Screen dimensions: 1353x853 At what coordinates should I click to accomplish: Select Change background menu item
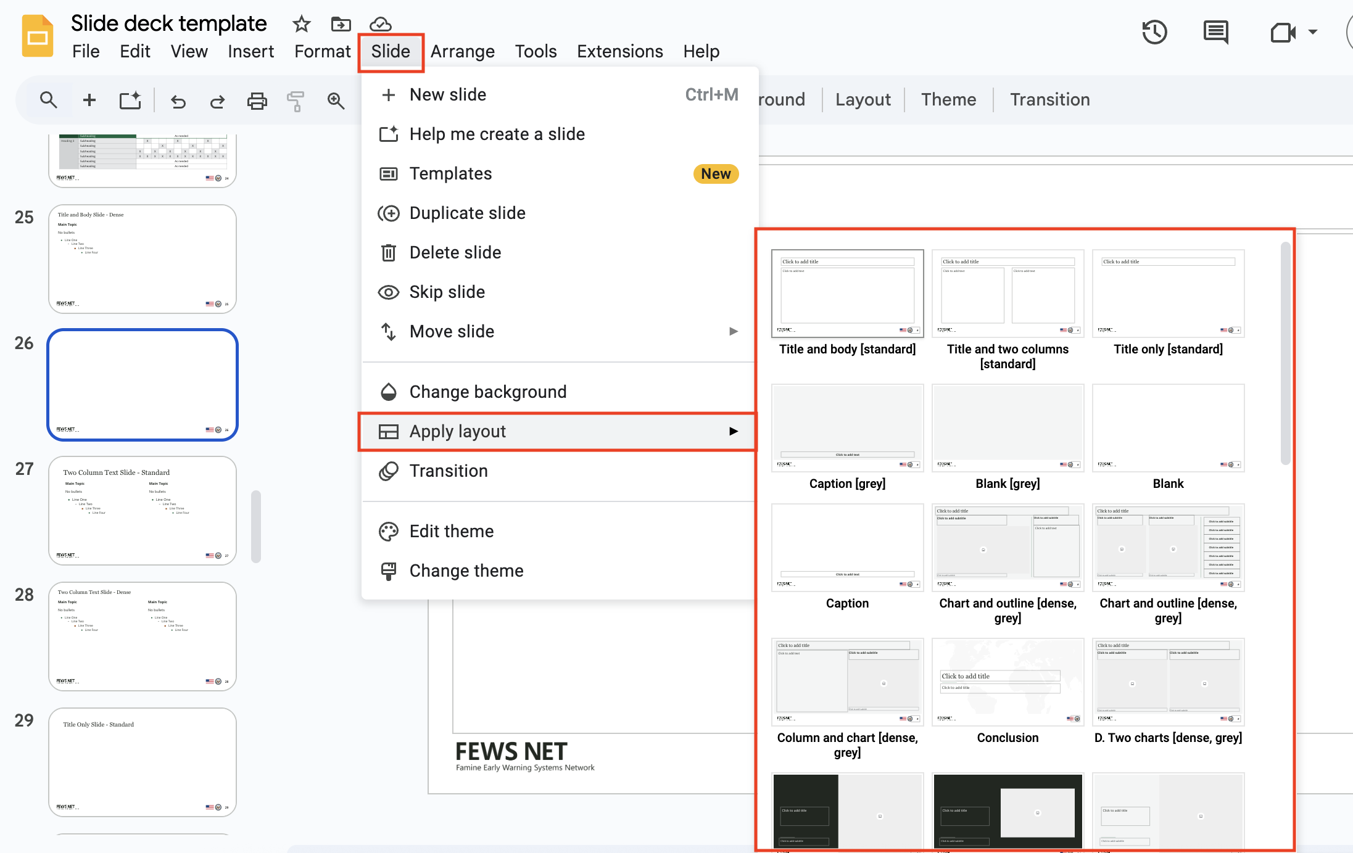pyautogui.click(x=487, y=392)
